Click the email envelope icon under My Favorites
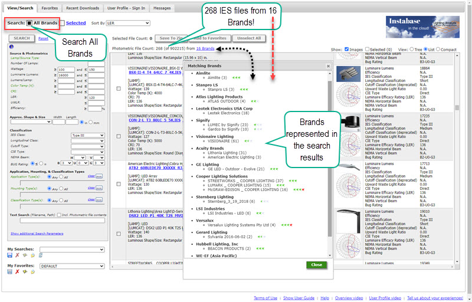Image resolution: width=472 pixels, height=302 pixels. click(32, 271)
